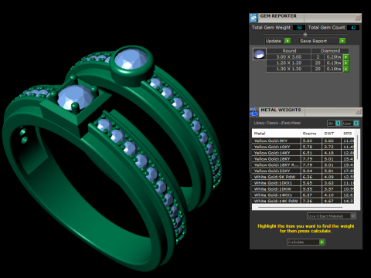This screenshot has height=278, width=371.
Task: Click the metal table vertical scrollbar
Action: (357, 147)
